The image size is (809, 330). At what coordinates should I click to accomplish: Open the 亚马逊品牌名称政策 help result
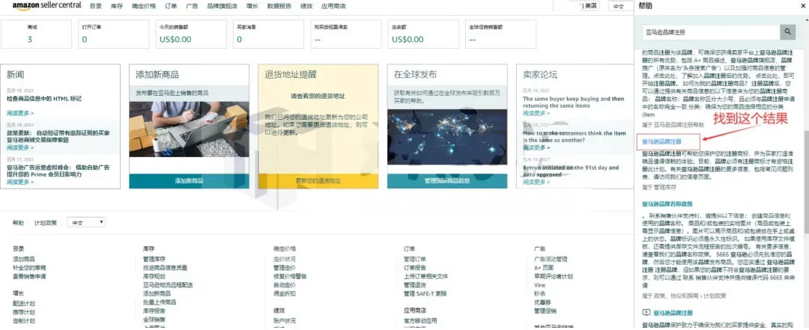coord(667,204)
